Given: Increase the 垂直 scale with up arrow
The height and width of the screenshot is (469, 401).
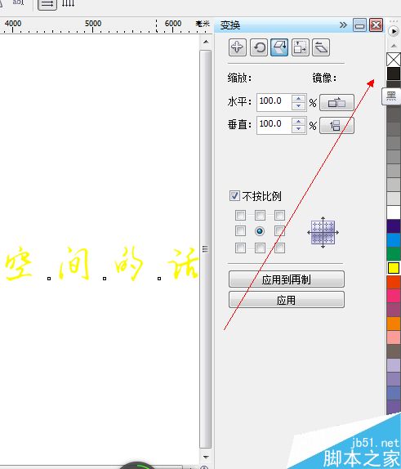Looking at the screenshot, I should click(x=298, y=122).
